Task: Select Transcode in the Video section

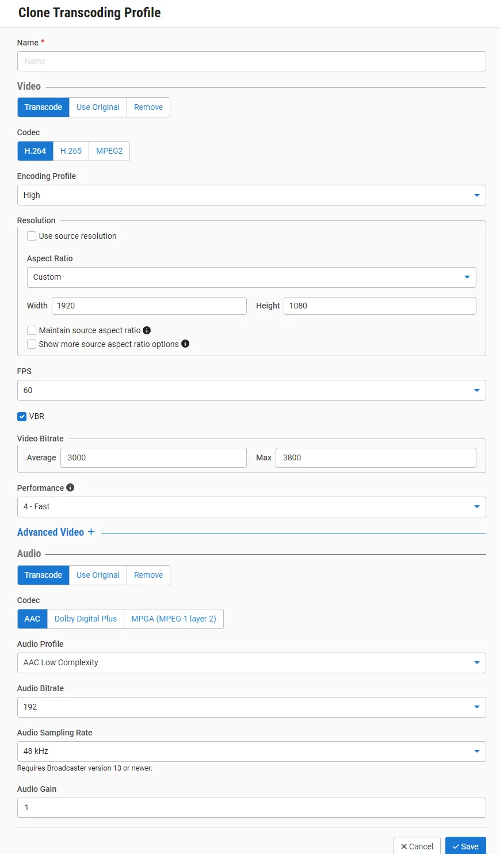Action: [43, 107]
